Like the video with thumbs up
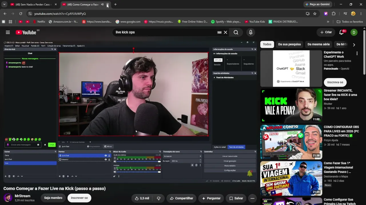Image resolution: width=366 pixels, height=205 pixels. (x=142, y=198)
